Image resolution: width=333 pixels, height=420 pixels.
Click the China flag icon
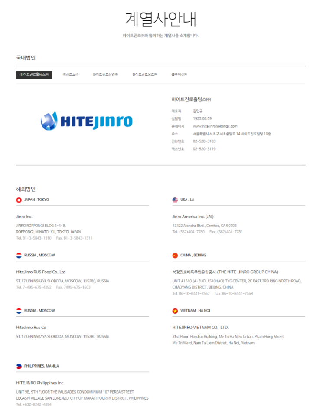click(175, 256)
